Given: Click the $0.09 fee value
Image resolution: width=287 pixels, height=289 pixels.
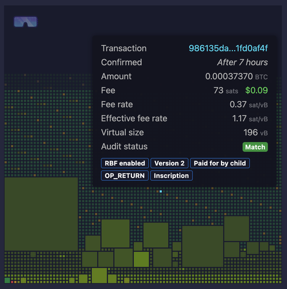Looking at the screenshot, I should pyautogui.click(x=257, y=90).
